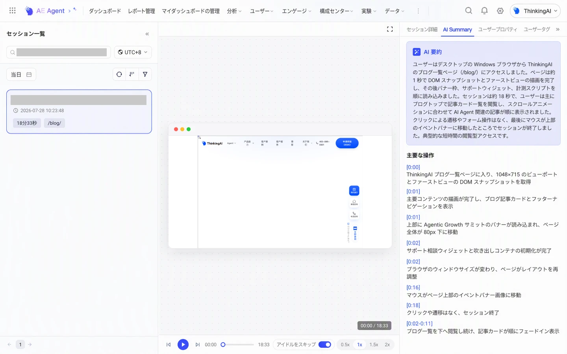Screen dimensions: 567x354
Task: Expand the データ menu
Action: [x=395, y=11]
